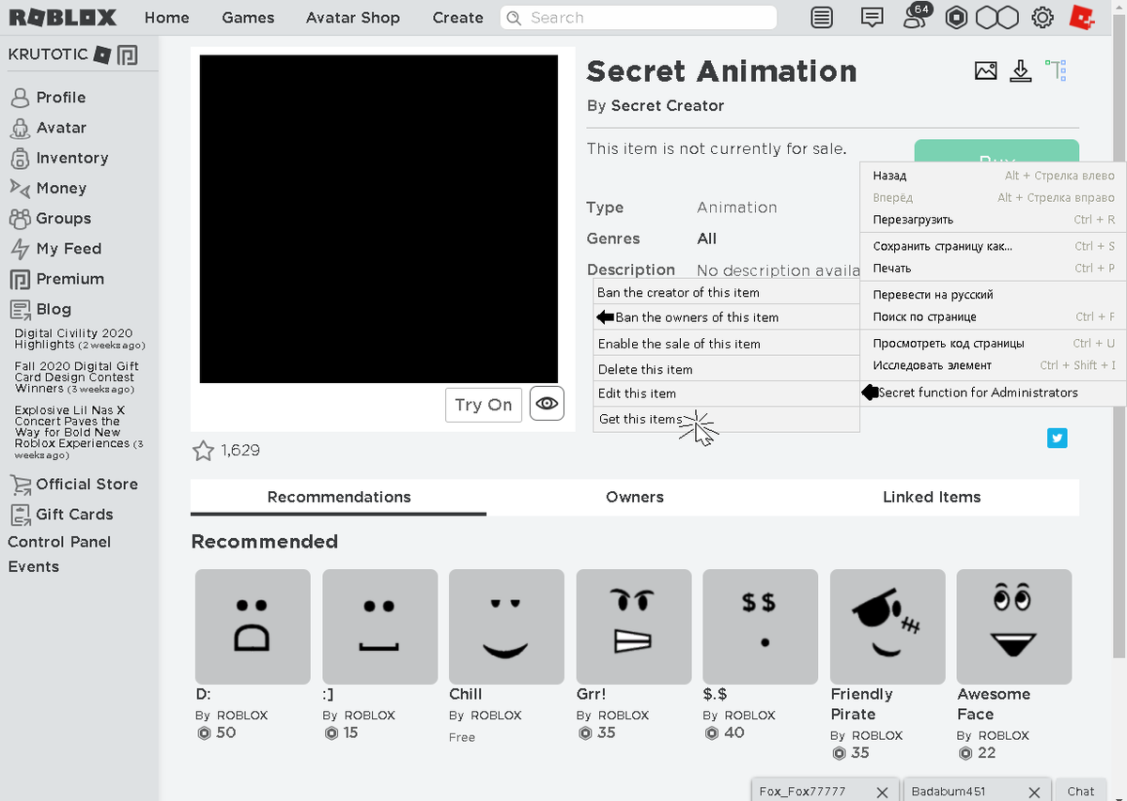
Task: Click the download icon beside item title
Action: (1021, 70)
